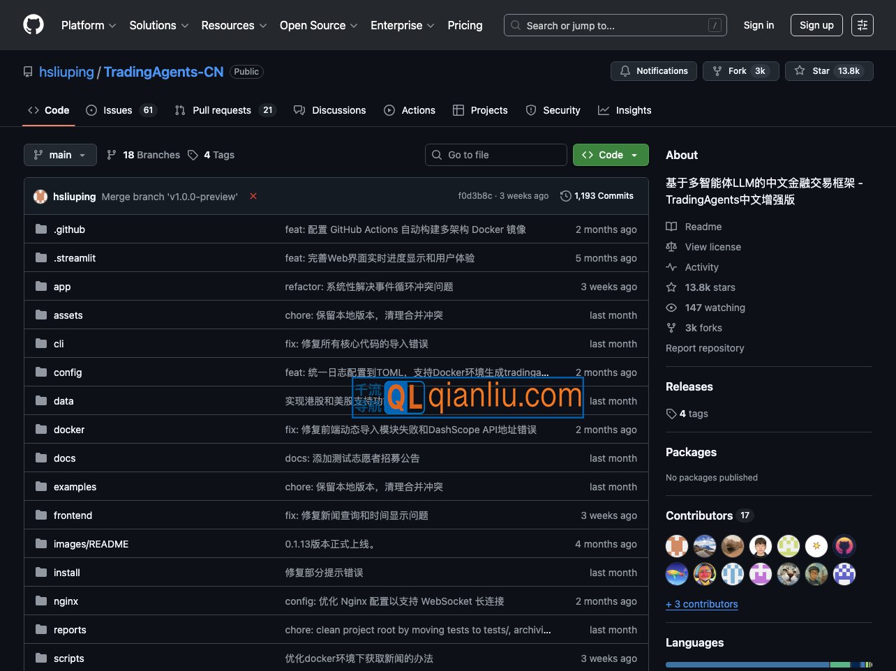896x671 pixels.
Task: Click the failed check X next to commit message
Action: (253, 196)
